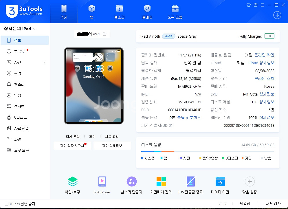Screen dimensions: 288x209
Task: Click the 64GB capacity badge
Action: 169,36
